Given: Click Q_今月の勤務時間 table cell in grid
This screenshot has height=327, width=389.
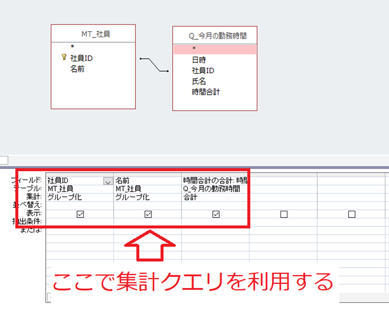Looking at the screenshot, I should tap(215, 189).
